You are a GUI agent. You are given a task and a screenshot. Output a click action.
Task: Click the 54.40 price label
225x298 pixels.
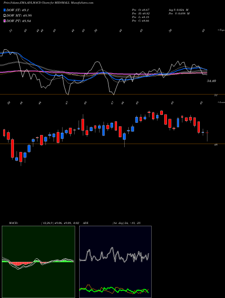tap(211, 81)
